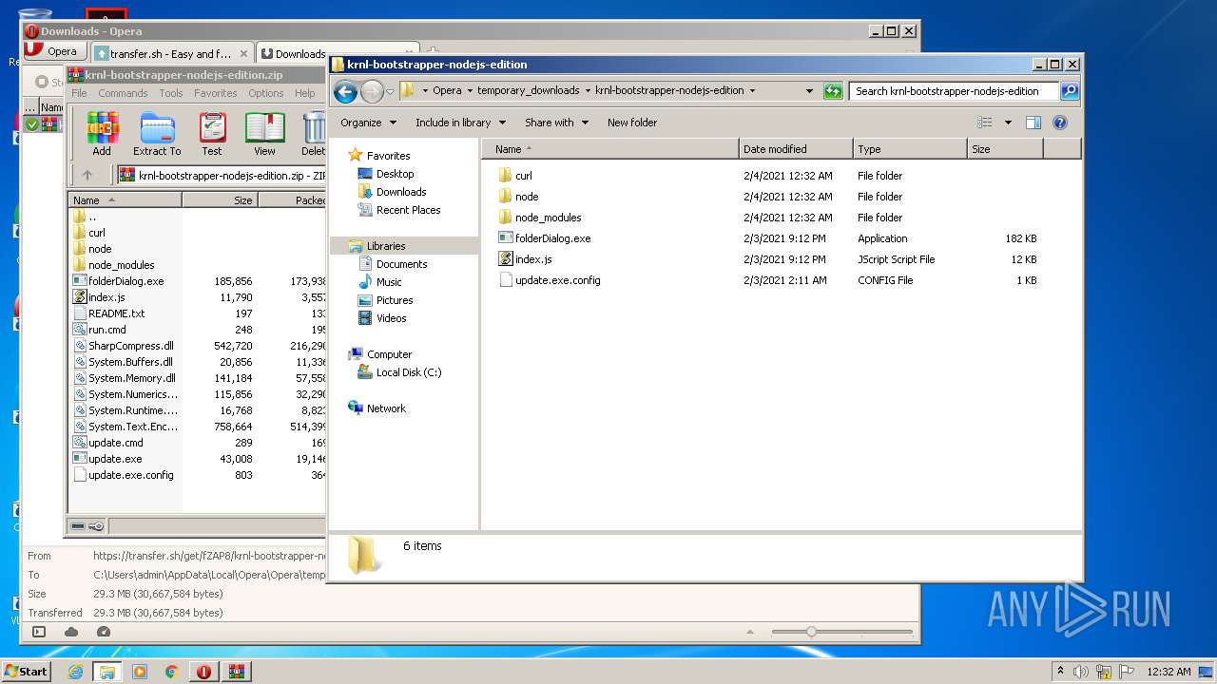This screenshot has height=684, width=1217.
Task: Open WinRAR File menu
Action: pyautogui.click(x=79, y=93)
